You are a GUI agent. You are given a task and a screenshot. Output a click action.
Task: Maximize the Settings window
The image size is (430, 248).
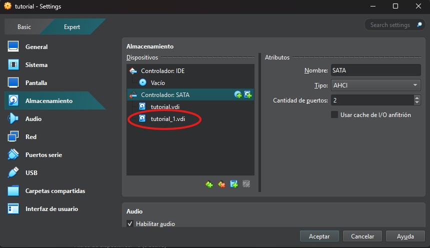395,6
